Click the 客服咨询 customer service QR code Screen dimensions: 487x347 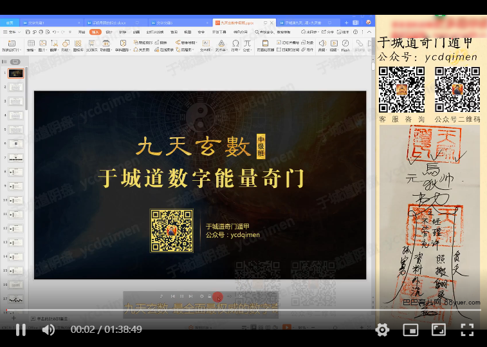pyautogui.click(x=401, y=89)
